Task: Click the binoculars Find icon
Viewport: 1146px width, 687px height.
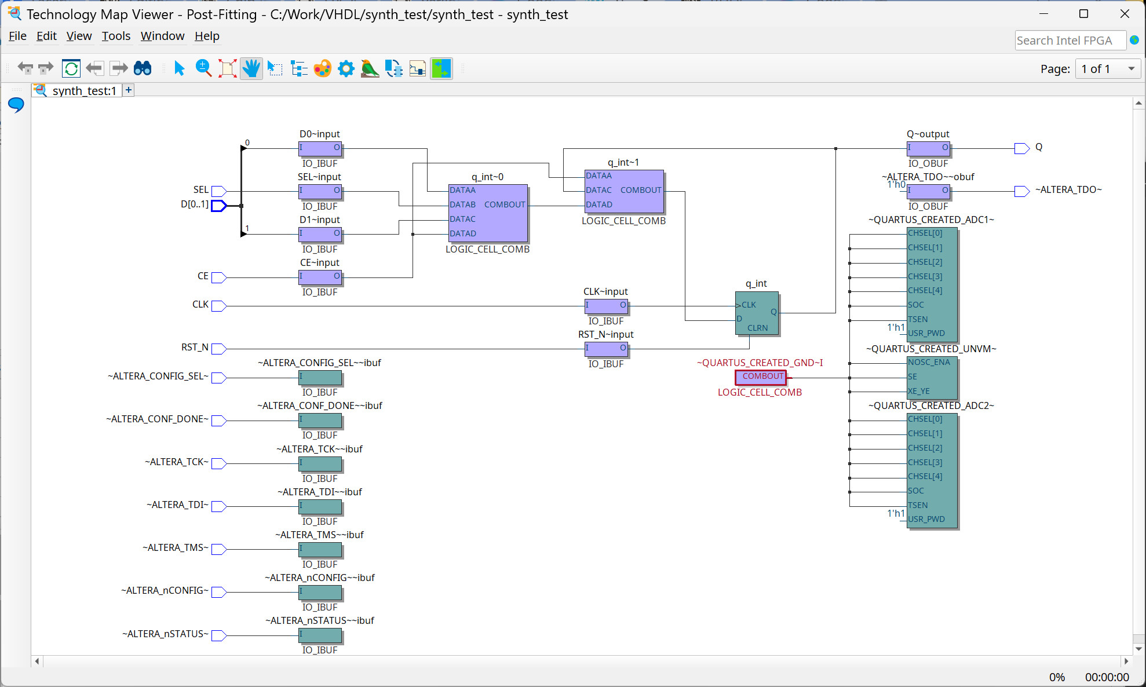Action: coord(143,68)
